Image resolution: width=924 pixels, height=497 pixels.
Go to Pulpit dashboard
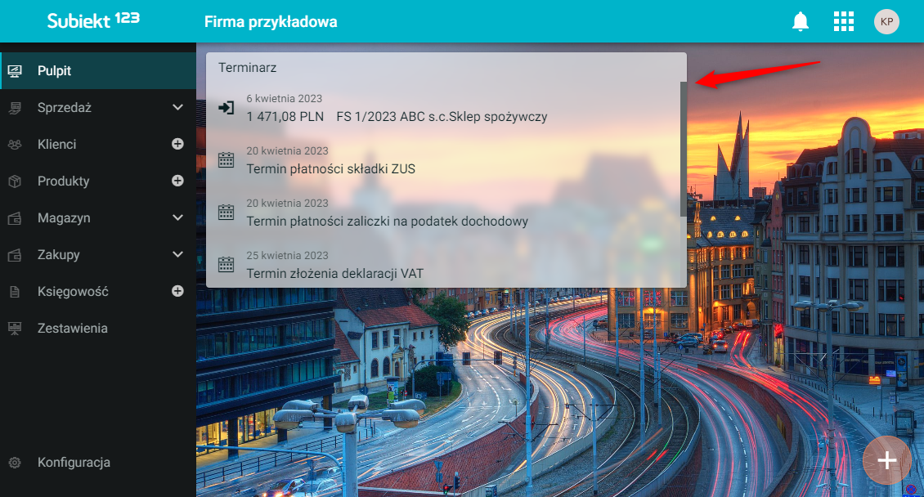click(98, 70)
